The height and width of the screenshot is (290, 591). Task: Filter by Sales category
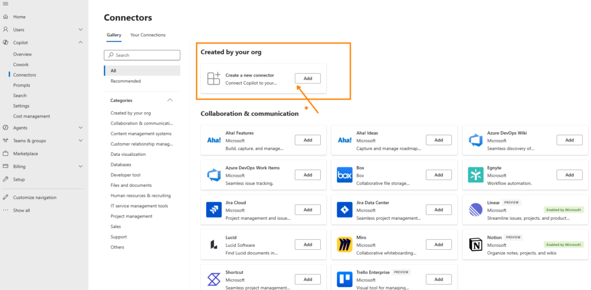(x=115, y=227)
